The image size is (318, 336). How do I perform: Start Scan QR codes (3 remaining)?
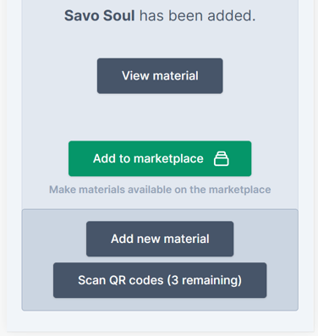(x=160, y=280)
